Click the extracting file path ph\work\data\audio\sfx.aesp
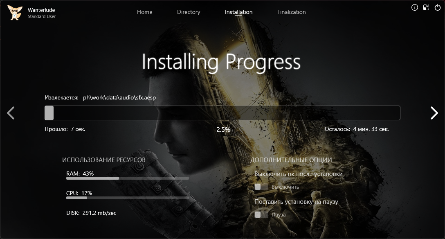Image resolution: width=445 pixels, height=239 pixels. click(x=119, y=98)
